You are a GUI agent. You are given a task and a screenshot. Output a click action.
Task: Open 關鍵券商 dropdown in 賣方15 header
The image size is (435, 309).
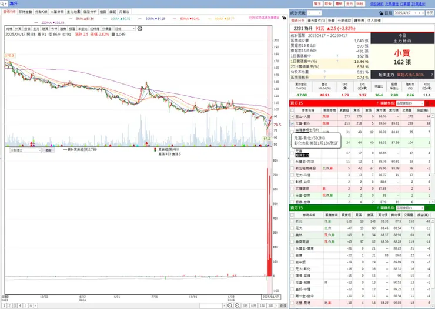pos(410,208)
